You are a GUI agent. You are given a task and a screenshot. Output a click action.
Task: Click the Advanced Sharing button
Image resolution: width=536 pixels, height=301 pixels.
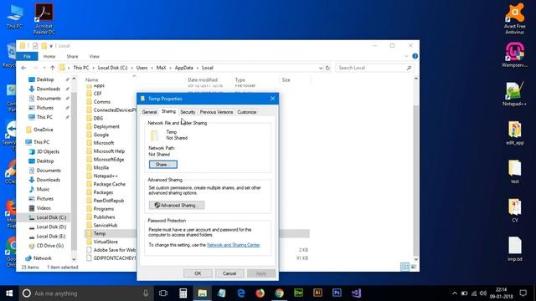(177, 205)
